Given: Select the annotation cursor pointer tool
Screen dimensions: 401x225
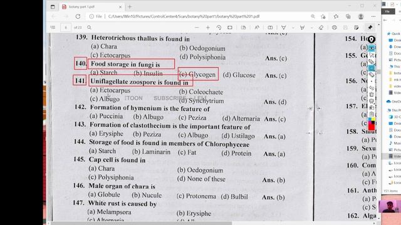Looking at the screenshot, I should [x=372, y=55].
